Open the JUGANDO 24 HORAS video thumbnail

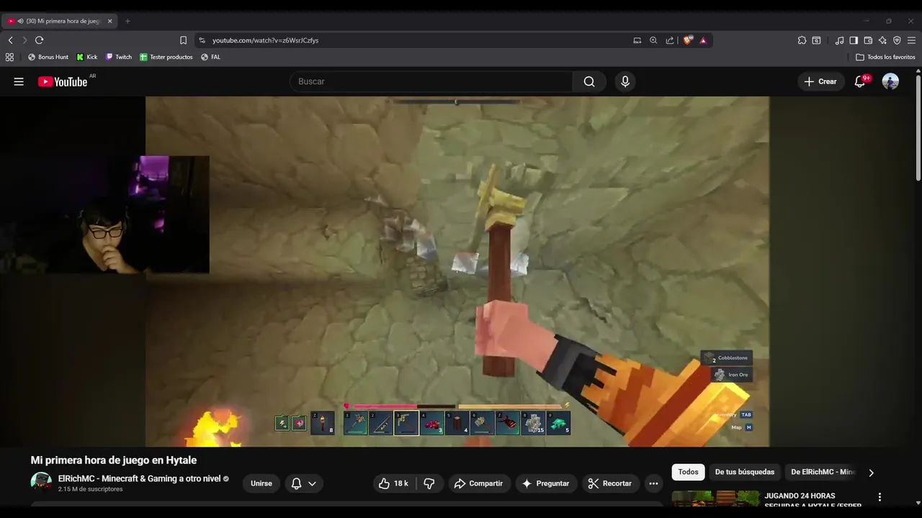coord(715,499)
